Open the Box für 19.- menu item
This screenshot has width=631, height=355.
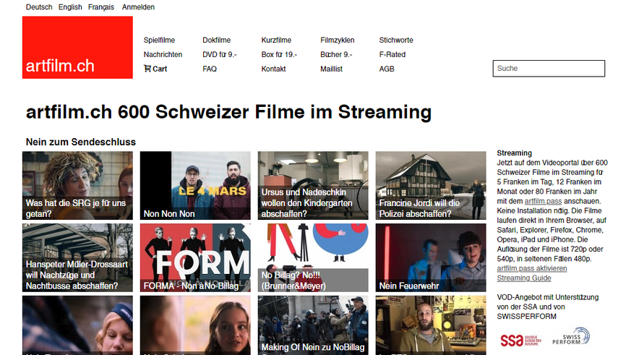(279, 54)
